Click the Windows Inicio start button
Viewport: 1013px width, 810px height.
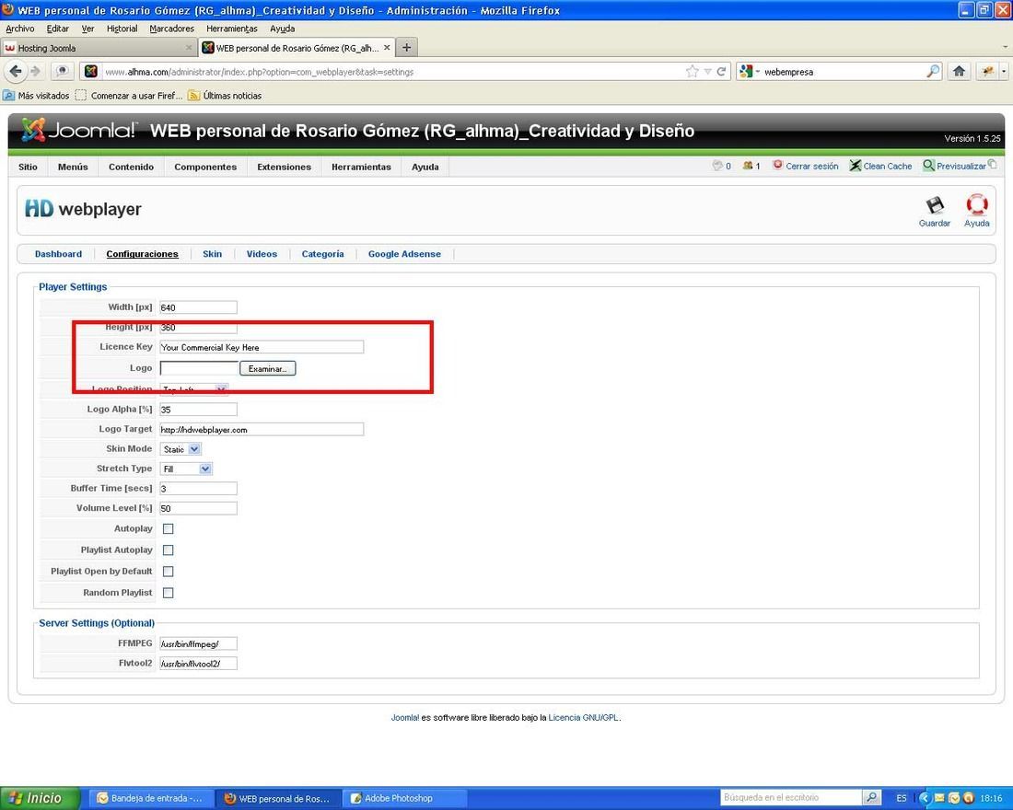tap(39, 798)
